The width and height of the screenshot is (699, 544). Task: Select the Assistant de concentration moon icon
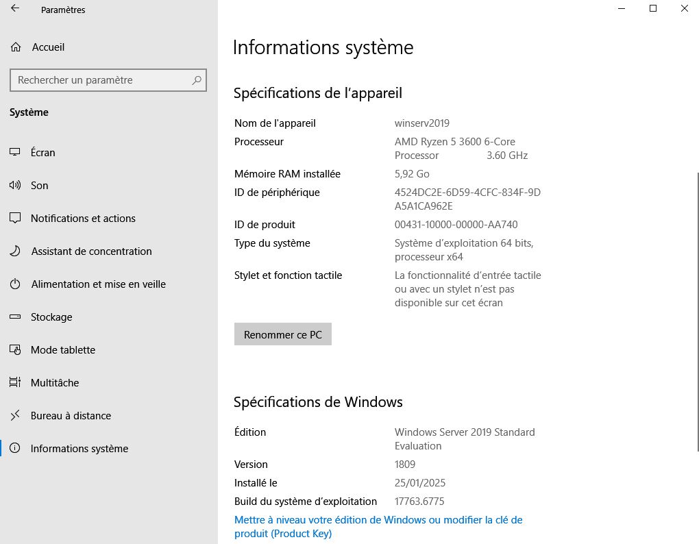coord(15,251)
